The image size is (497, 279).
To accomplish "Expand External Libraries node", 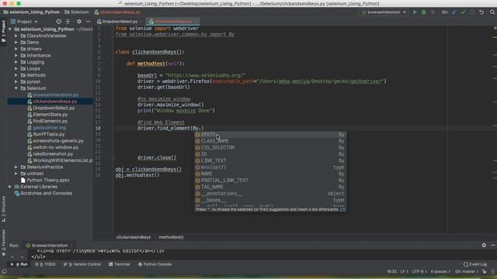I will (x=10, y=187).
